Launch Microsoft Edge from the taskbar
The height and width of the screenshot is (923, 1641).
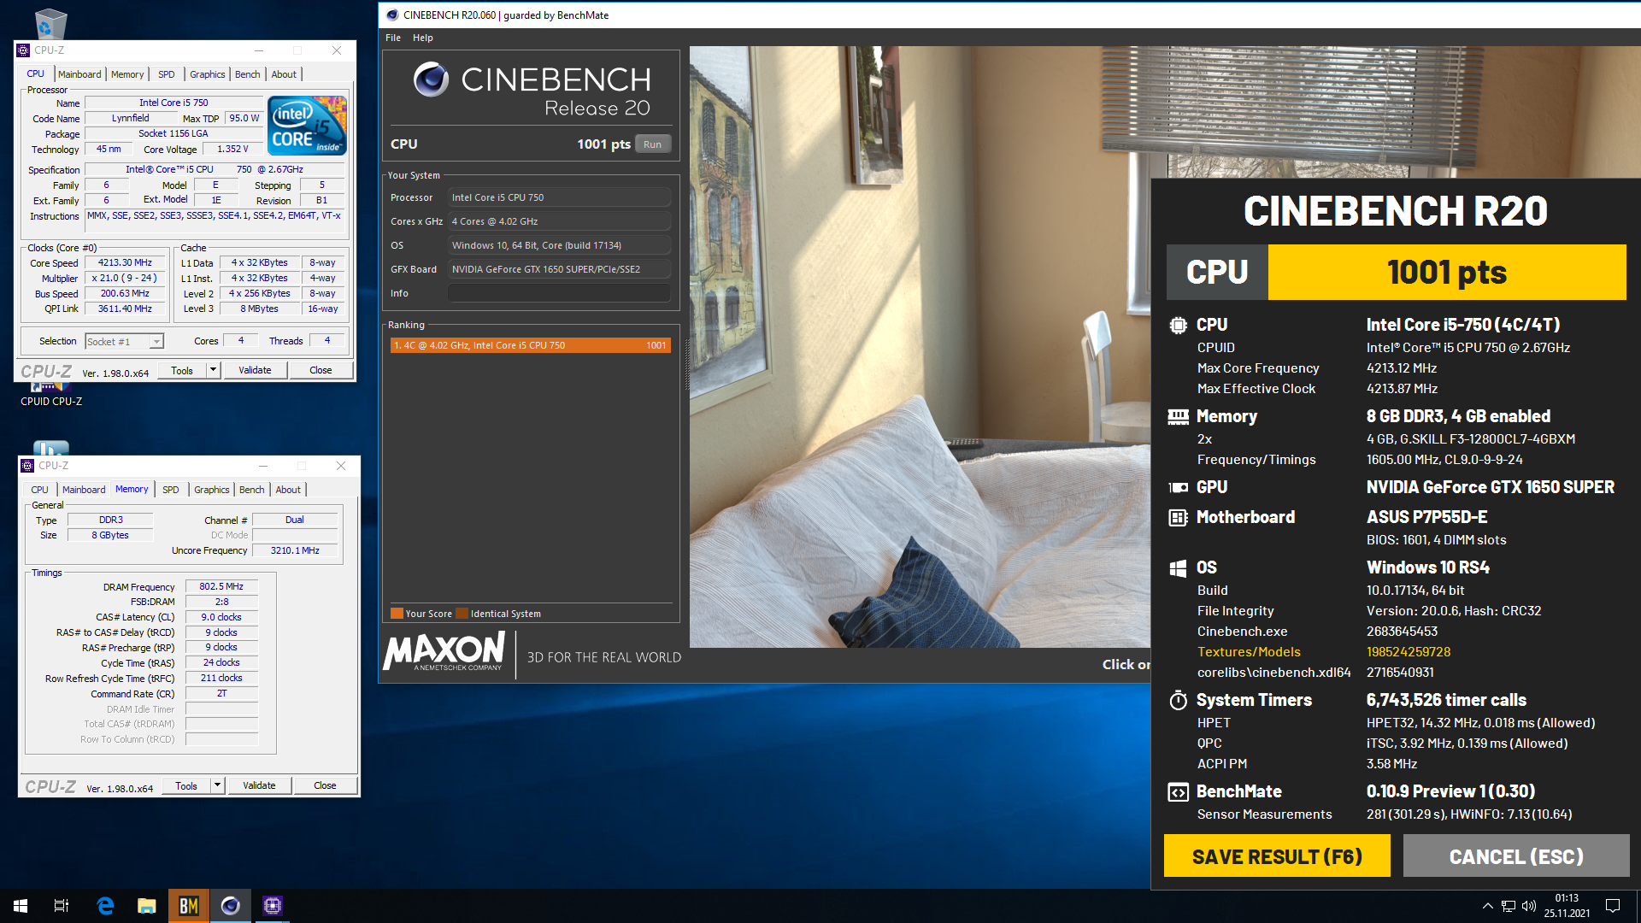(x=105, y=906)
